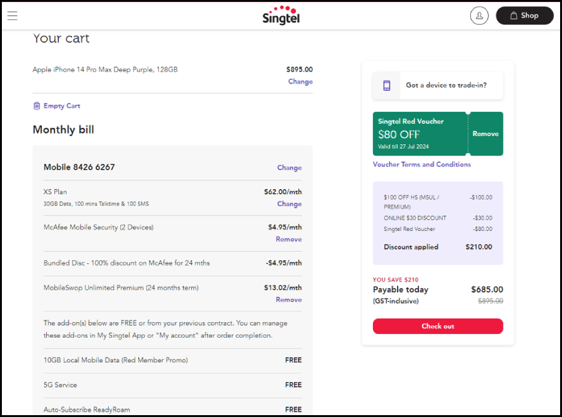The image size is (562, 417).
Task: Click '30GB Data, 100 mins Talktime & 100 SMS' text
Action: pyautogui.click(x=96, y=204)
